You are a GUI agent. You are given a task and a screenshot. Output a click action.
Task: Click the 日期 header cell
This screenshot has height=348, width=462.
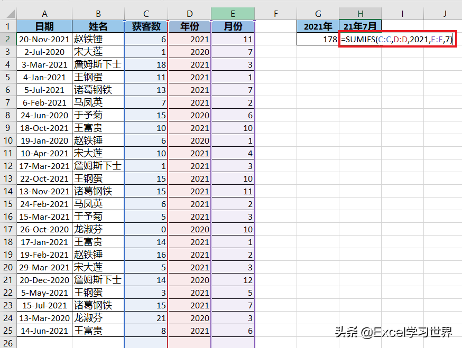[x=44, y=26]
